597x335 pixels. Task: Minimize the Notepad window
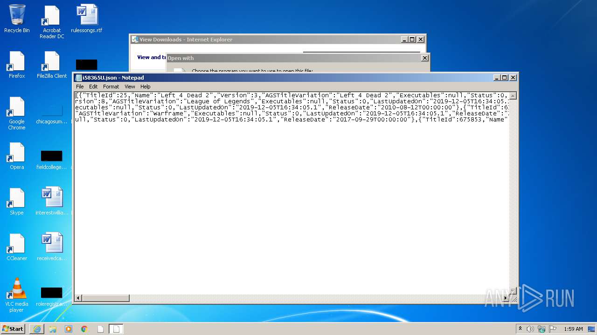[497, 78]
